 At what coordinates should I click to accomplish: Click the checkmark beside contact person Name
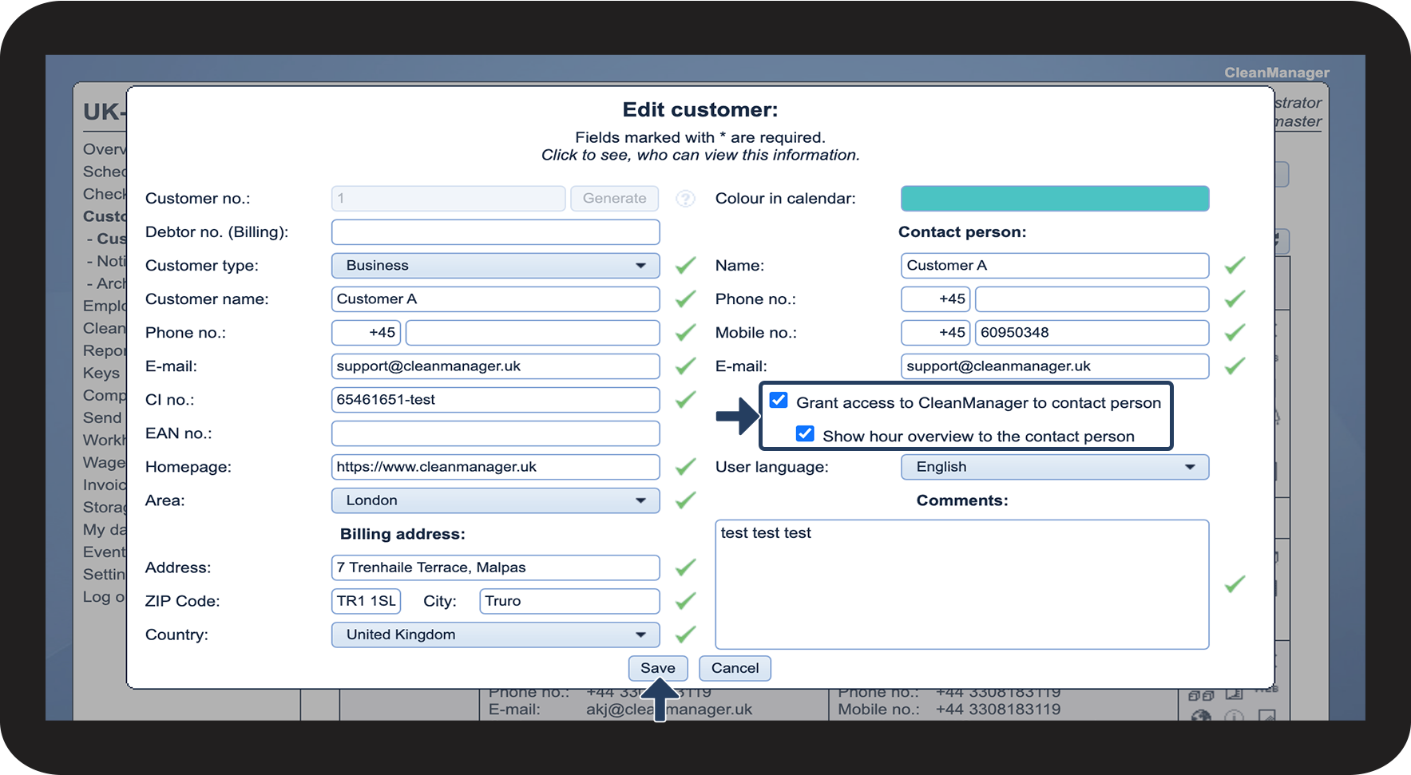pos(1235,266)
